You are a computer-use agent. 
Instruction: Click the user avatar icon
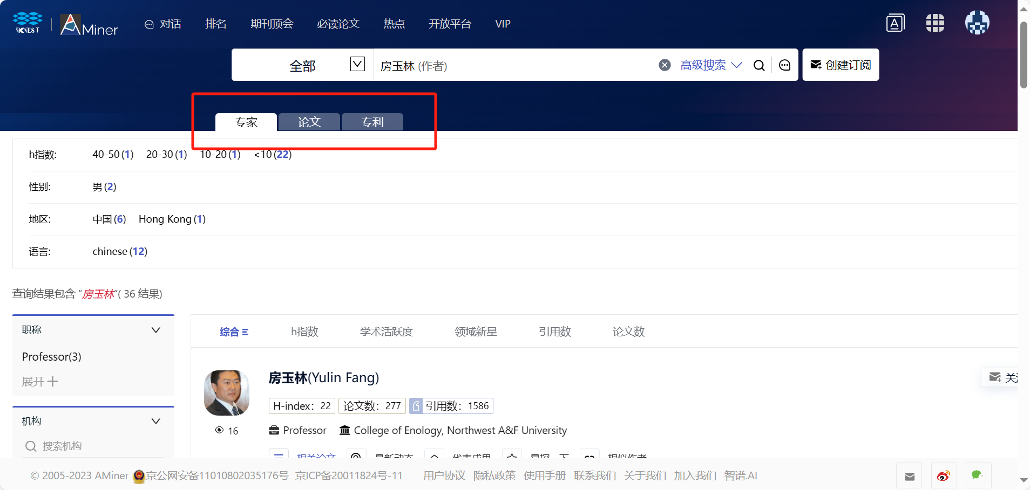tap(977, 23)
